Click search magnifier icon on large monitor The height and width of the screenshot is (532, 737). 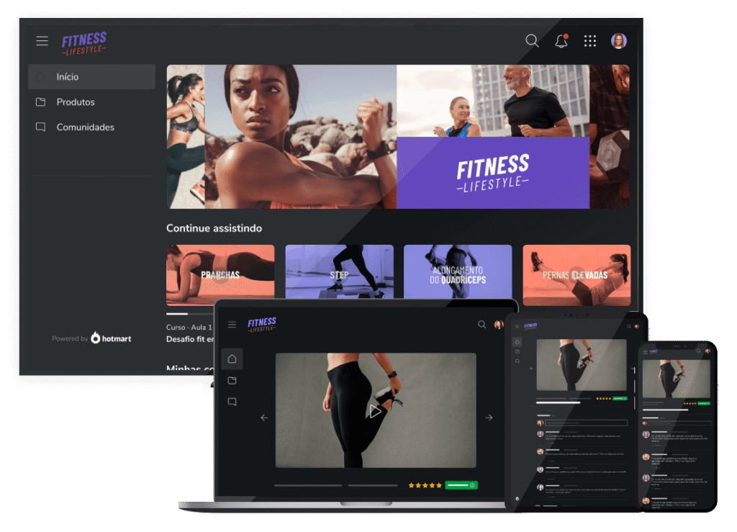tap(532, 41)
